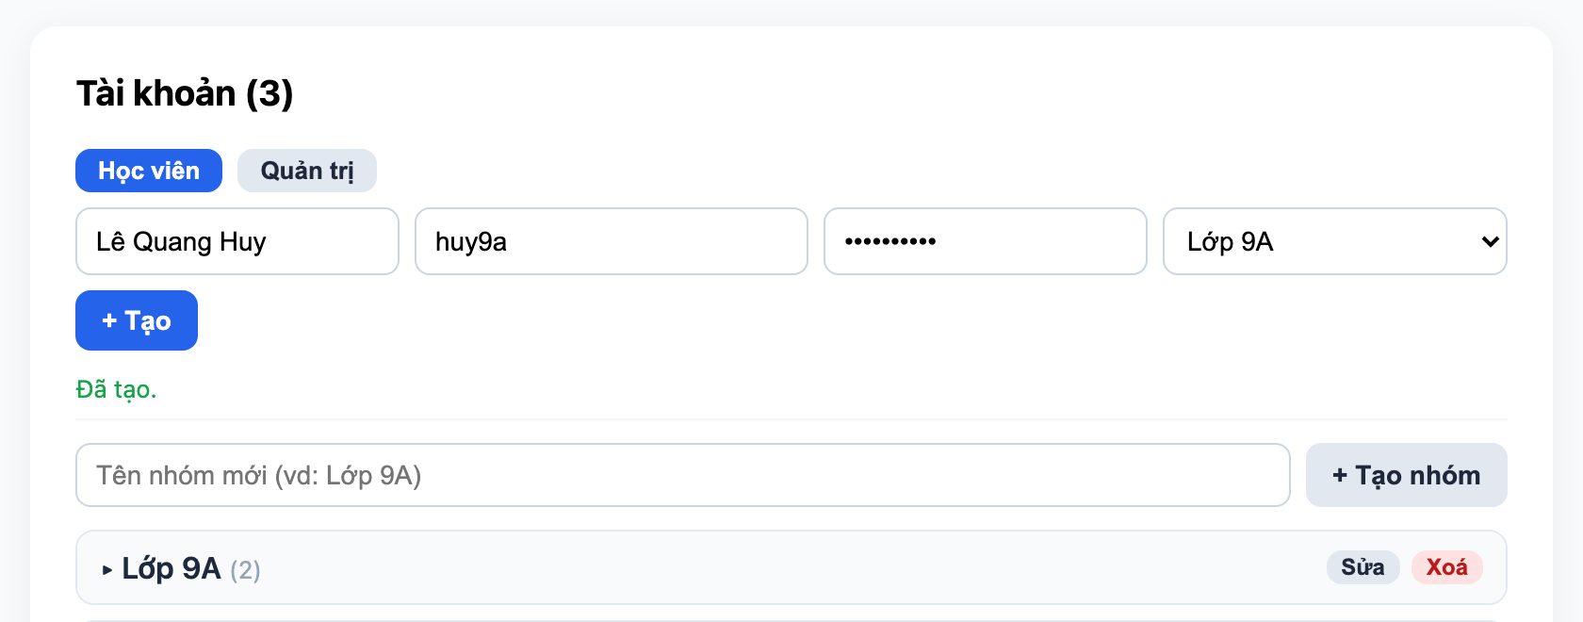This screenshot has width=1583, height=622.
Task: Add a group with + Tạo nhóm
Action: [x=1407, y=475]
